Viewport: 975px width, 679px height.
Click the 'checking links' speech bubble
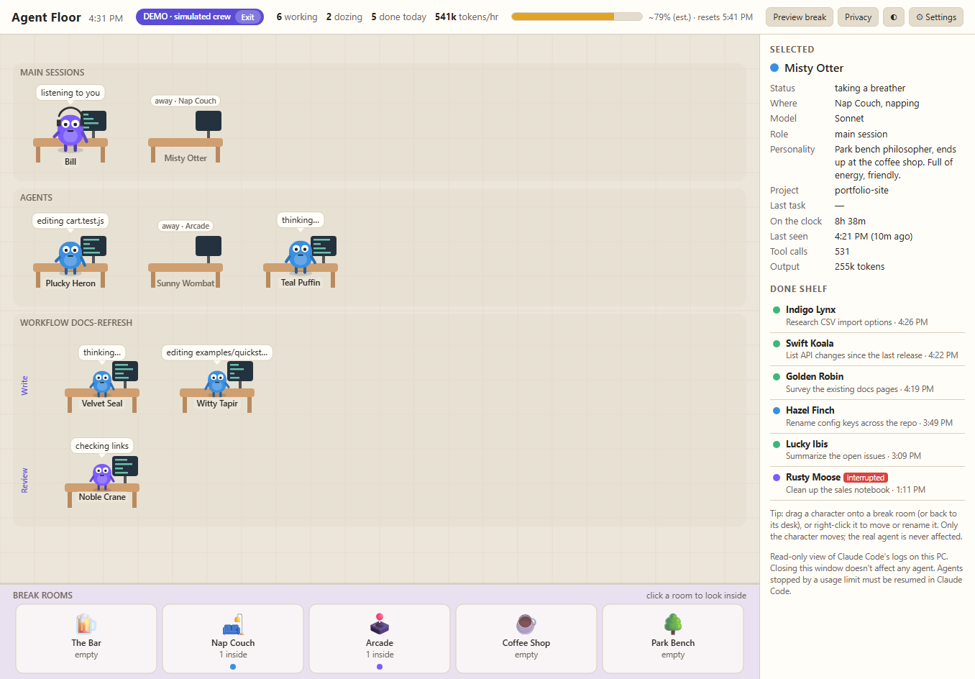coord(102,446)
